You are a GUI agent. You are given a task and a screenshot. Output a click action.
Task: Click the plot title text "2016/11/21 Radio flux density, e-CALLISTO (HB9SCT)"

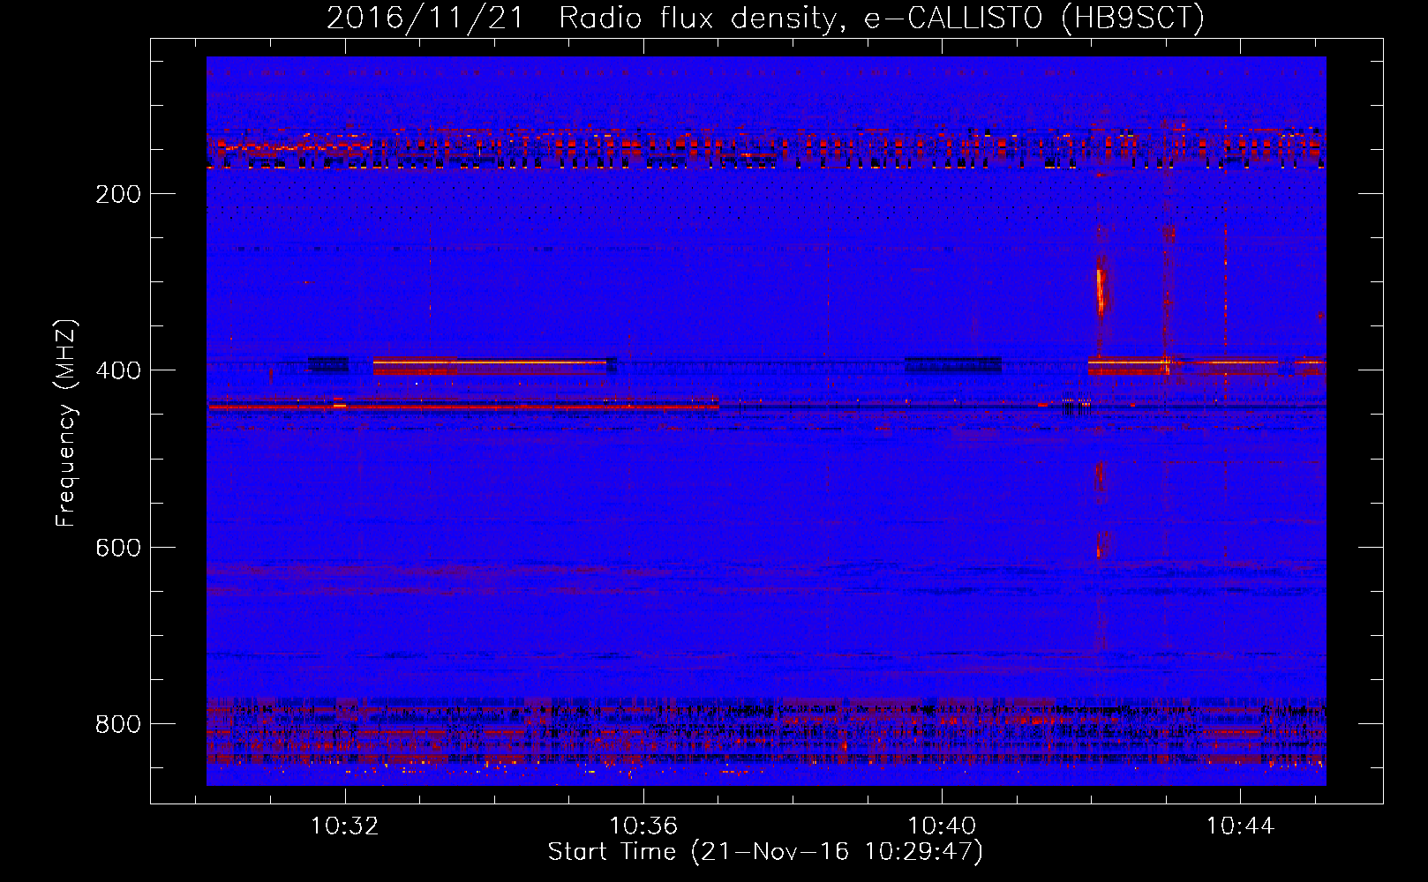coord(765,18)
